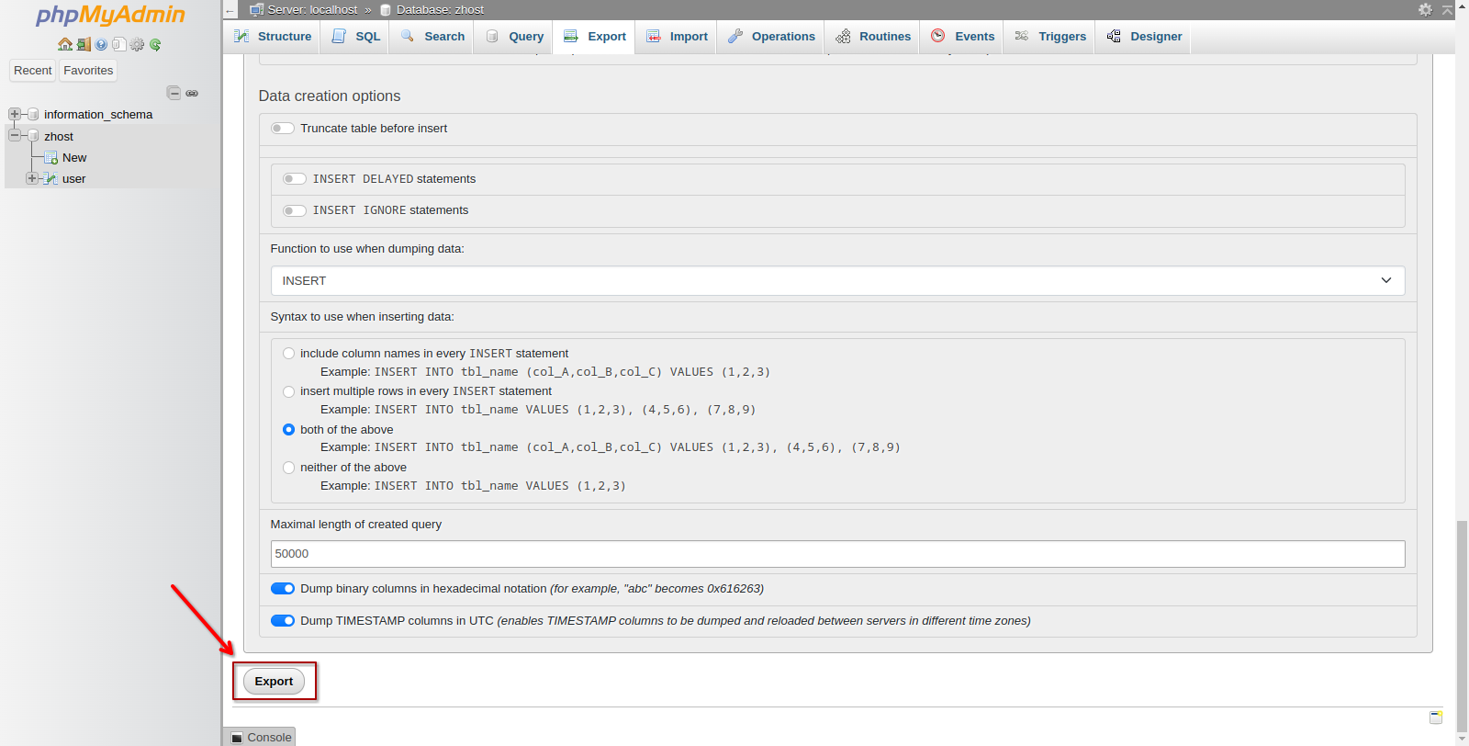Enable Truncate table before insert toggle
Viewport: 1469px width, 746px height.
point(283,129)
